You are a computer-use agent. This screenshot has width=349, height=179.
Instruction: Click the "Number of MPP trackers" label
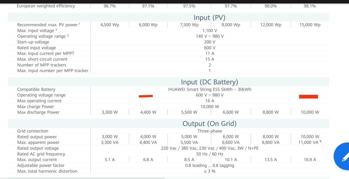[41, 65]
